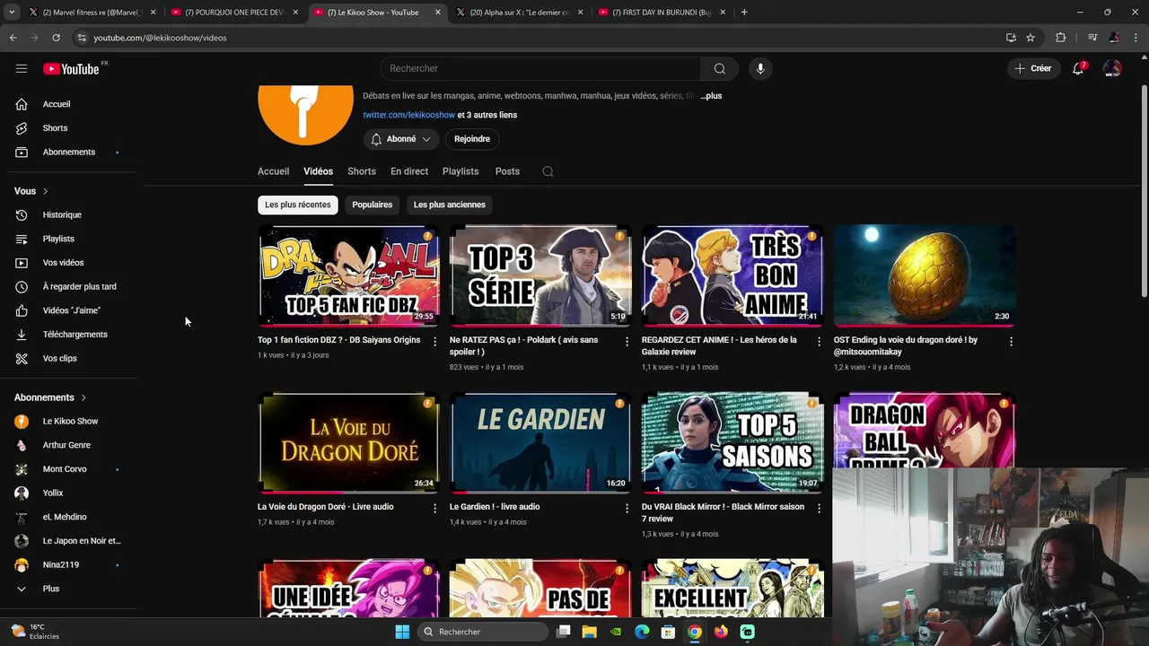
Task: Open twitter.com/lekikooshow link
Action: 408,115
